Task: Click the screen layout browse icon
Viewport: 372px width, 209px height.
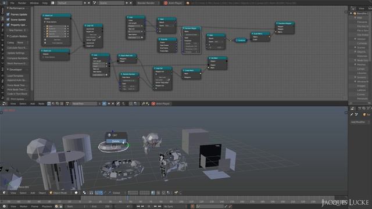Action: (53, 3)
